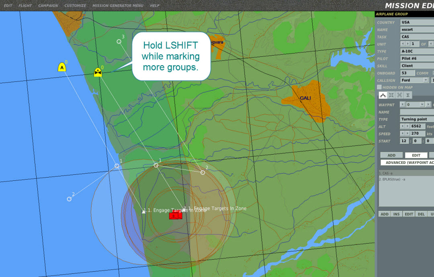Open the COUNTRY USA dropdown
The image size is (434, 277).
tap(417, 22)
